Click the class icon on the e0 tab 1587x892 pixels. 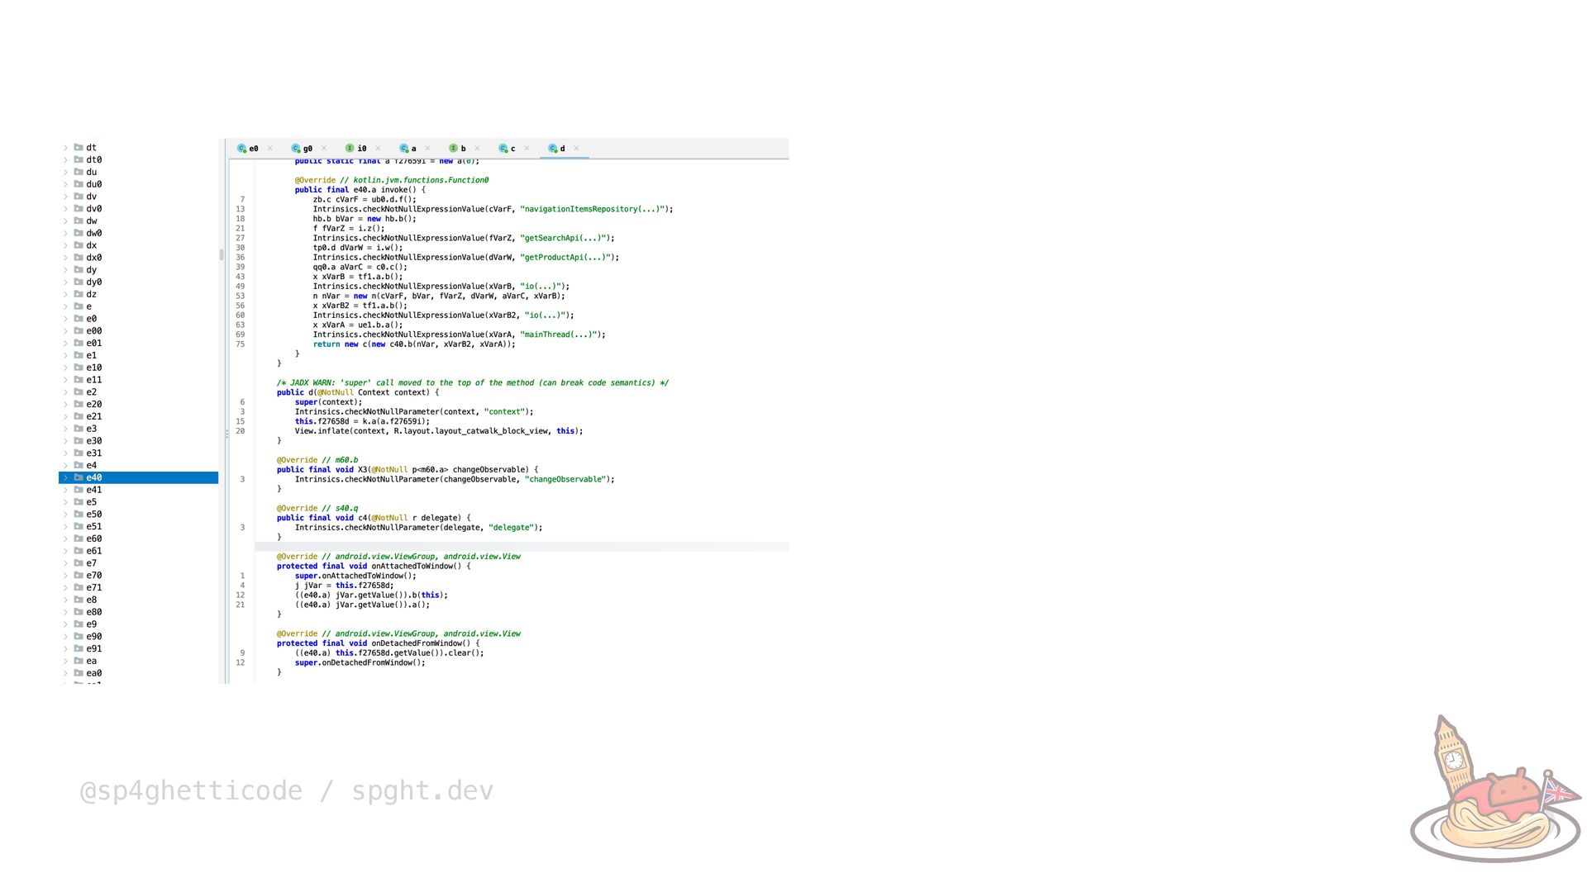click(x=242, y=149)
